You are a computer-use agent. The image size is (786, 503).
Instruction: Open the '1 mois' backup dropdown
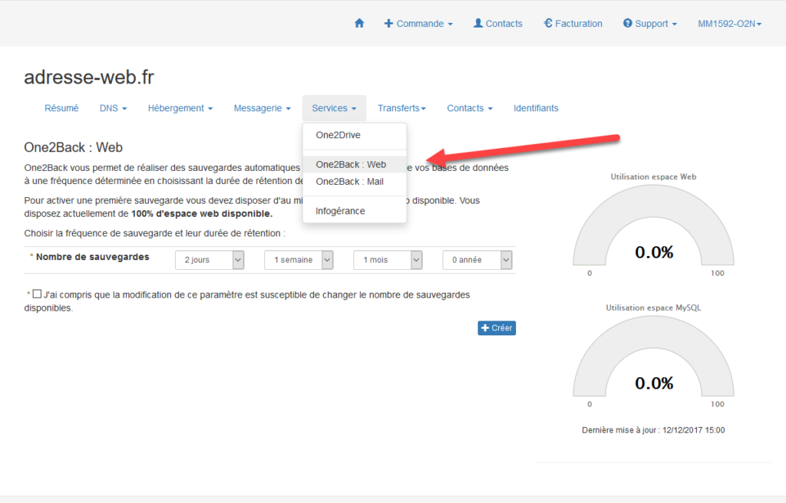pyautogui.click(x=388, y=260)
